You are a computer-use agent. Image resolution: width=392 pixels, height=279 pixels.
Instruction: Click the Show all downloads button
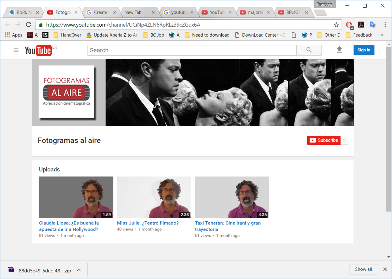point(363,269)
